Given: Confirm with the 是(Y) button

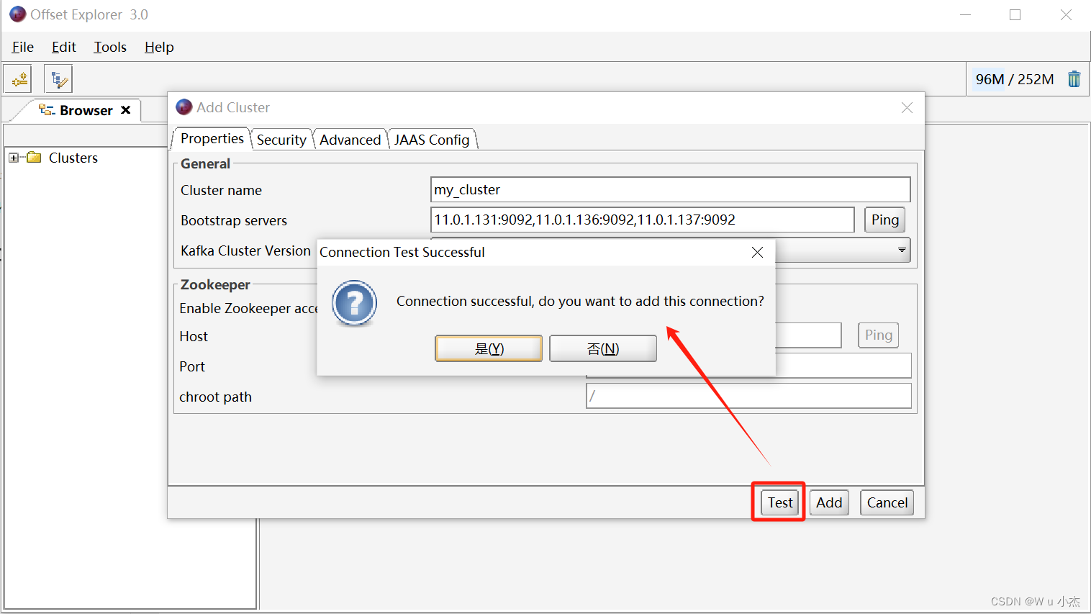Looking at the screenshot, I should pos(489,348).
